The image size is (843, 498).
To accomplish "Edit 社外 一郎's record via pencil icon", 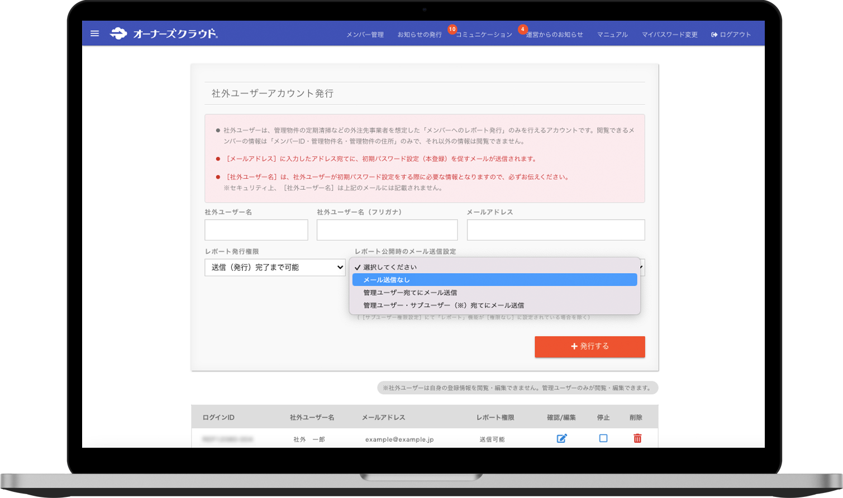I will [561, 439].
